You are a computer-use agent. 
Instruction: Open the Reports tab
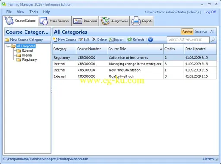click(x=142, y=21)
